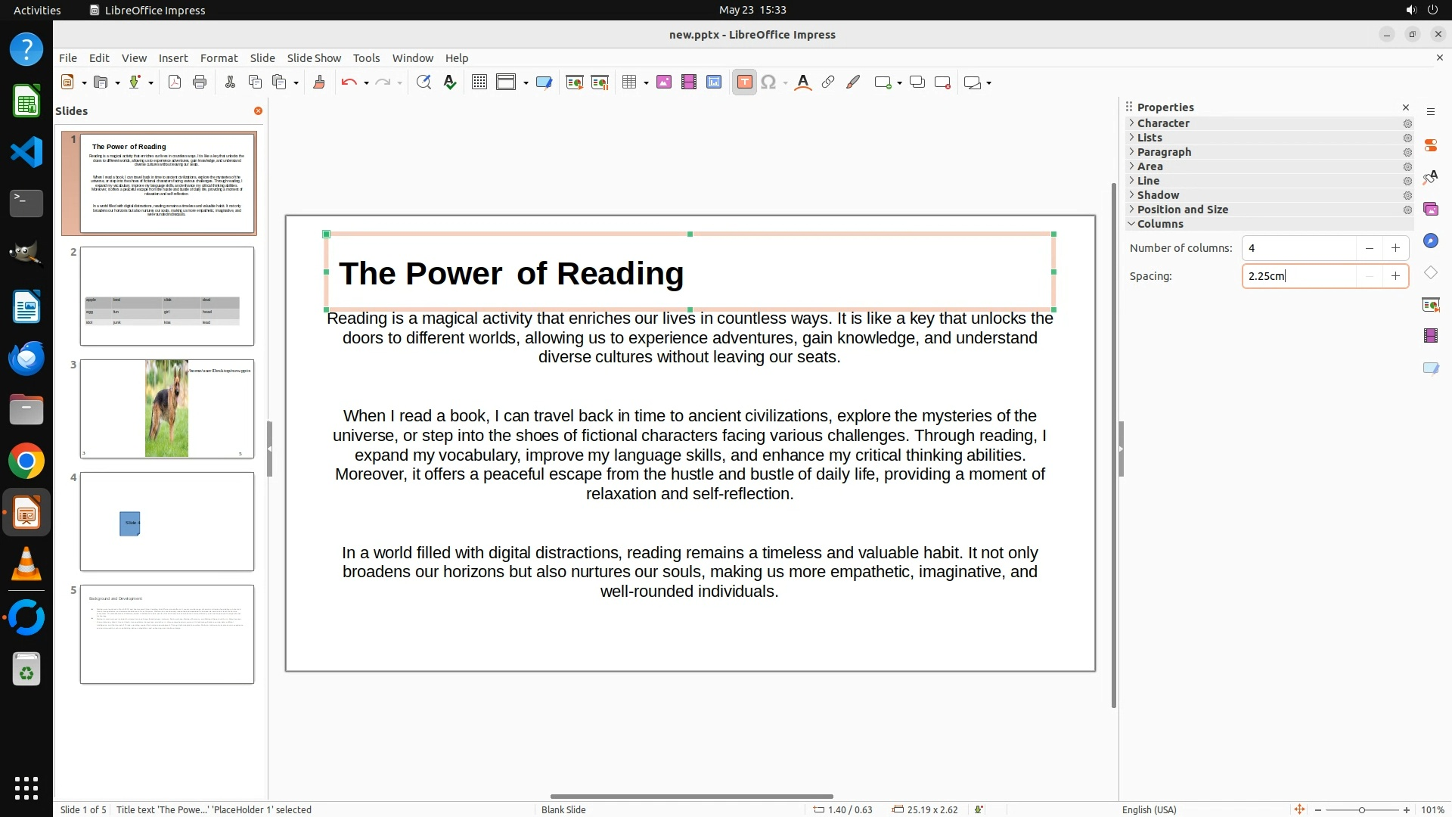Click the Insert Image icon
The image size is (1452, 817).
(x=664, y=82)
